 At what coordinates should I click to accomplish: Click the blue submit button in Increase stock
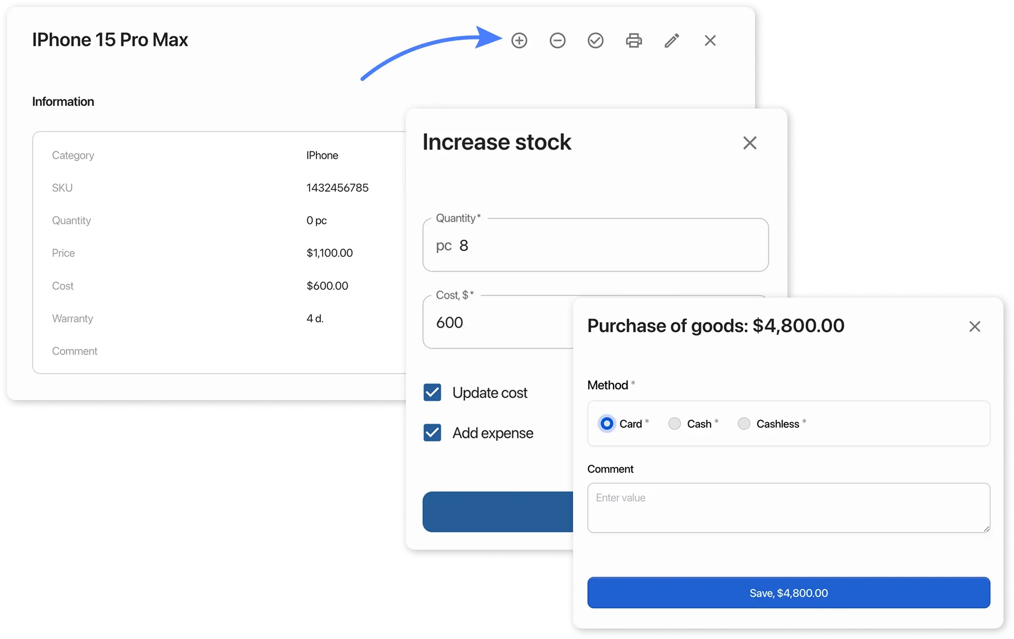(x=498, y=512)
